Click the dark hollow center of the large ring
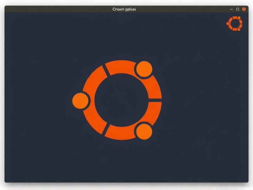The height and width of the screenshot is (190, 253). click(x=121, y=100)
